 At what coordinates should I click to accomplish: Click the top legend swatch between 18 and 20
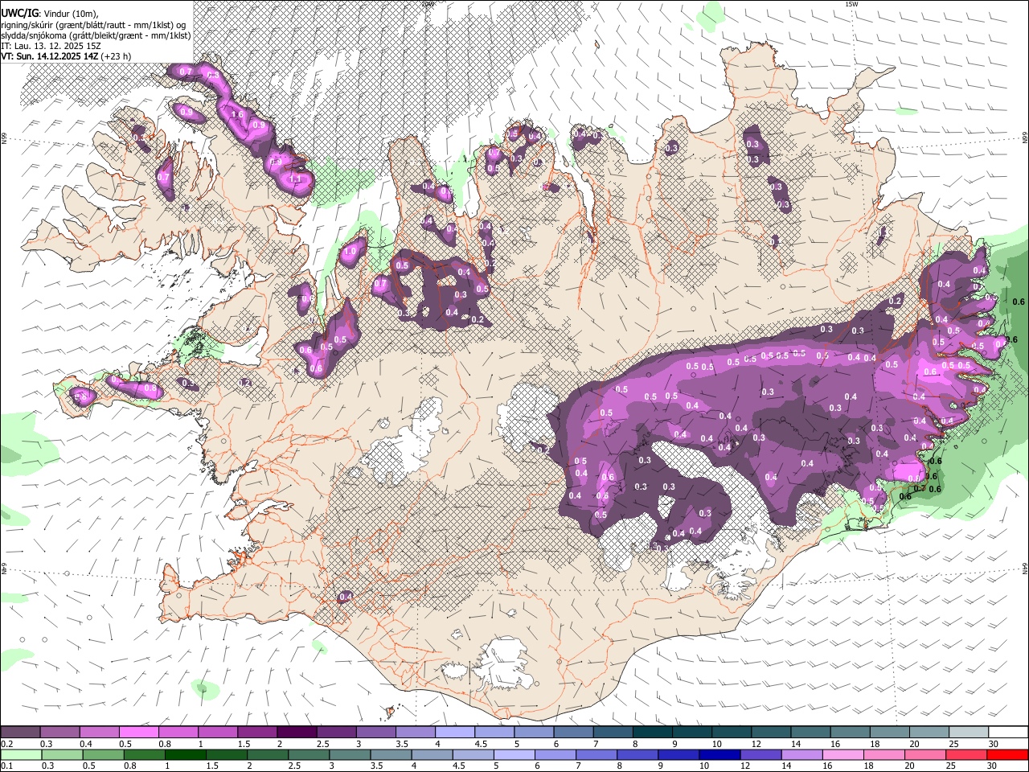890,732
